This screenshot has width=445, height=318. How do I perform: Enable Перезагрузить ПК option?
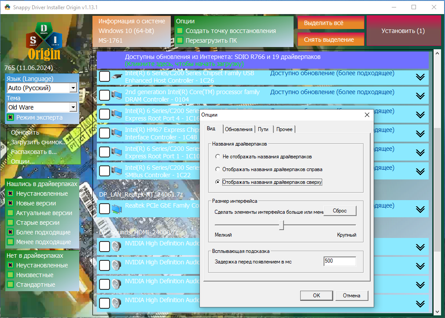(x=180, y=40)
